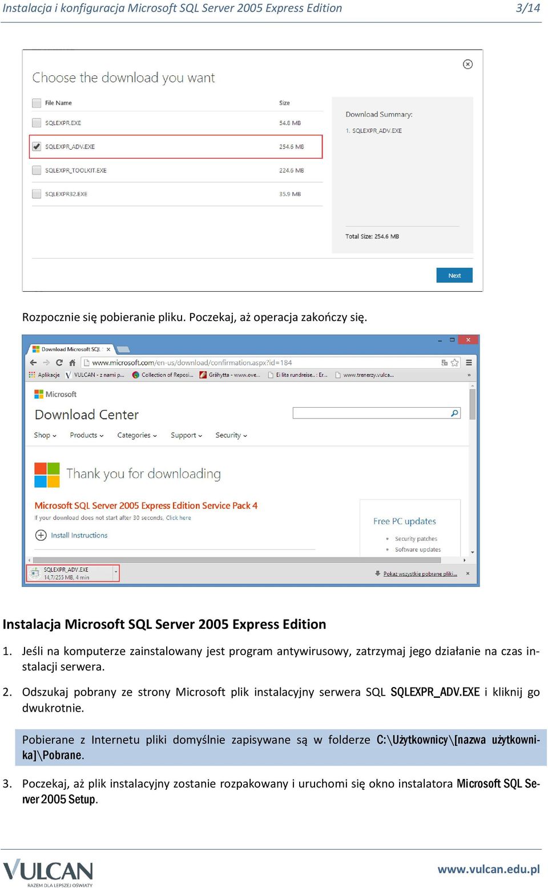Tick the File Name select-all checkbox
Screen dimensions: 548x888
[37, 103]
